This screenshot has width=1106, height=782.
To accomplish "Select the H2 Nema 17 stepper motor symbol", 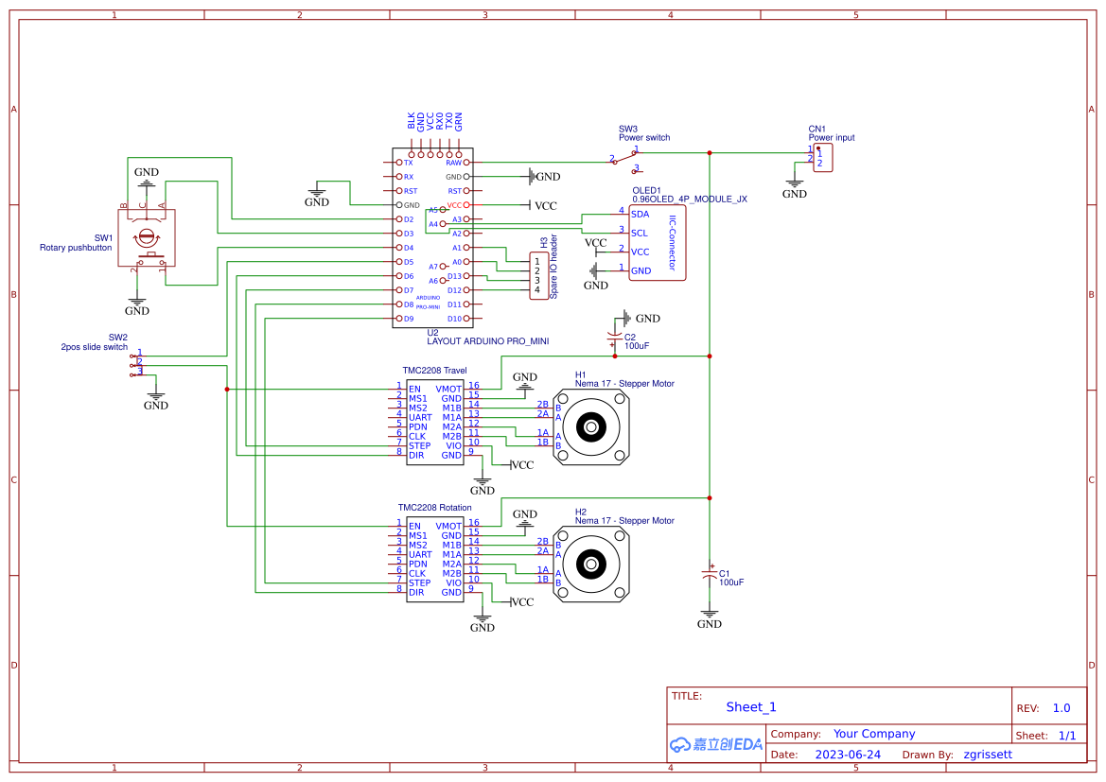I will pyautogui.click(x=590, y=563).
